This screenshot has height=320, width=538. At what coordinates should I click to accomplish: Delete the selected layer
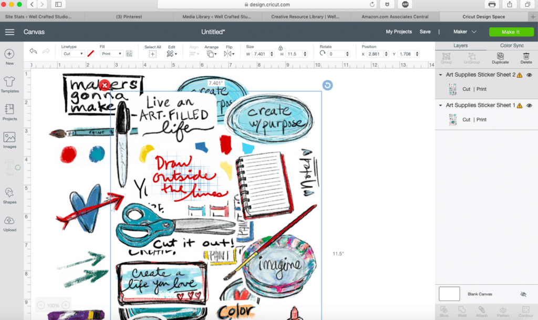pyautogui.click(x=526, y=58)
